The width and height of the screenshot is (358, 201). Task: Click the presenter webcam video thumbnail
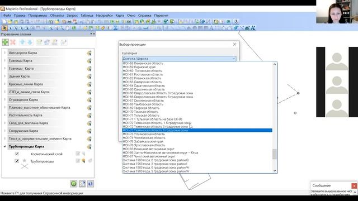[337, 12]
